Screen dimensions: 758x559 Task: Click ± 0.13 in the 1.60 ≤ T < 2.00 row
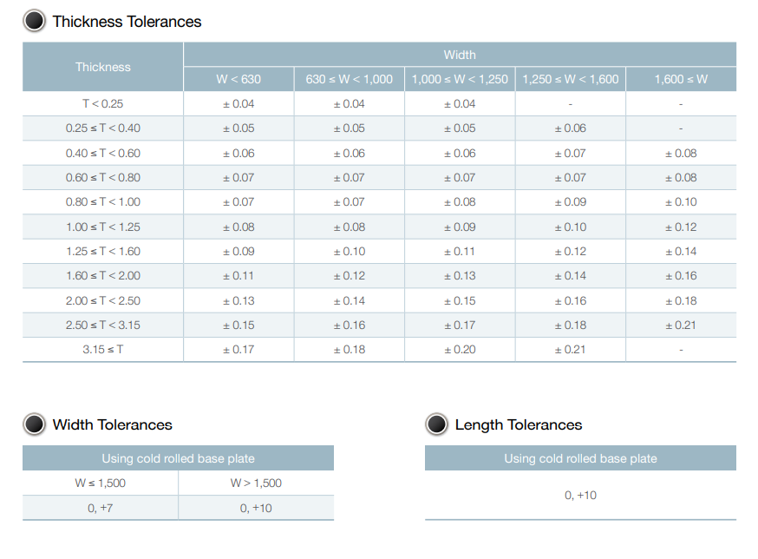pyautogui.click(x=460, y=276)
